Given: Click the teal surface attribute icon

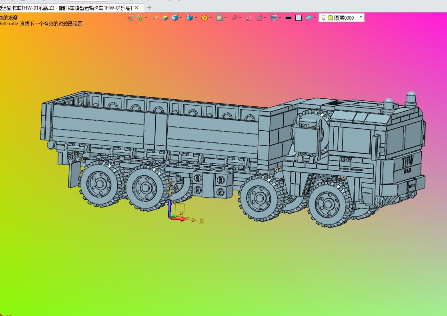Looking at the screenshot, I should tap(309, 18).
